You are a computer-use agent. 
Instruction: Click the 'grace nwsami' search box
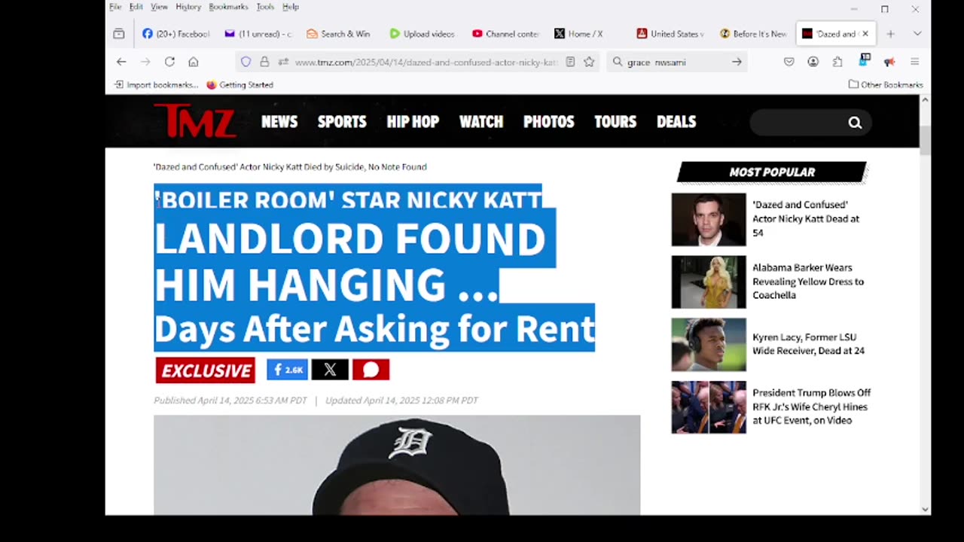pos(676,62)
